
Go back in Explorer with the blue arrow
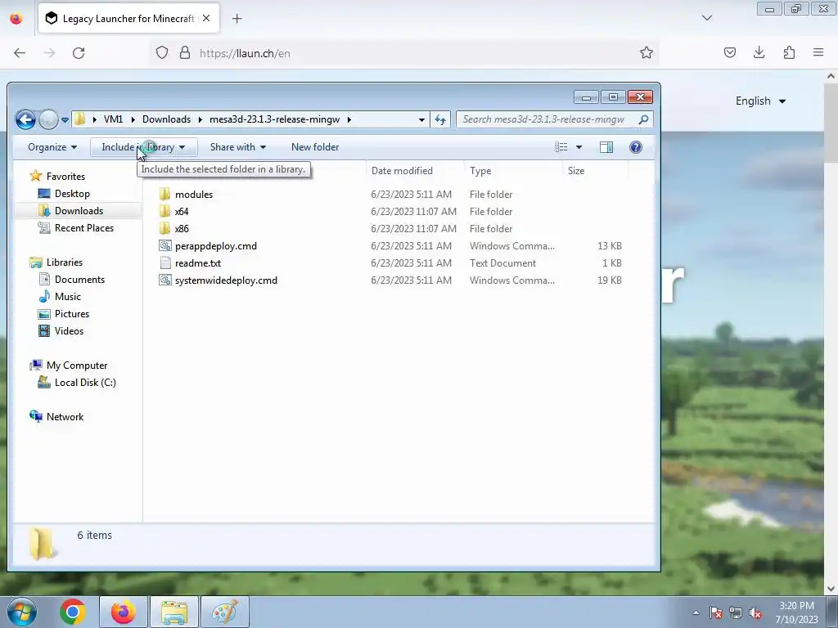coord(25,119)
